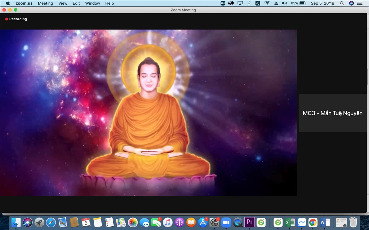Open Safari browser from the Dock

pyautogui.click(x=51, y=222)
